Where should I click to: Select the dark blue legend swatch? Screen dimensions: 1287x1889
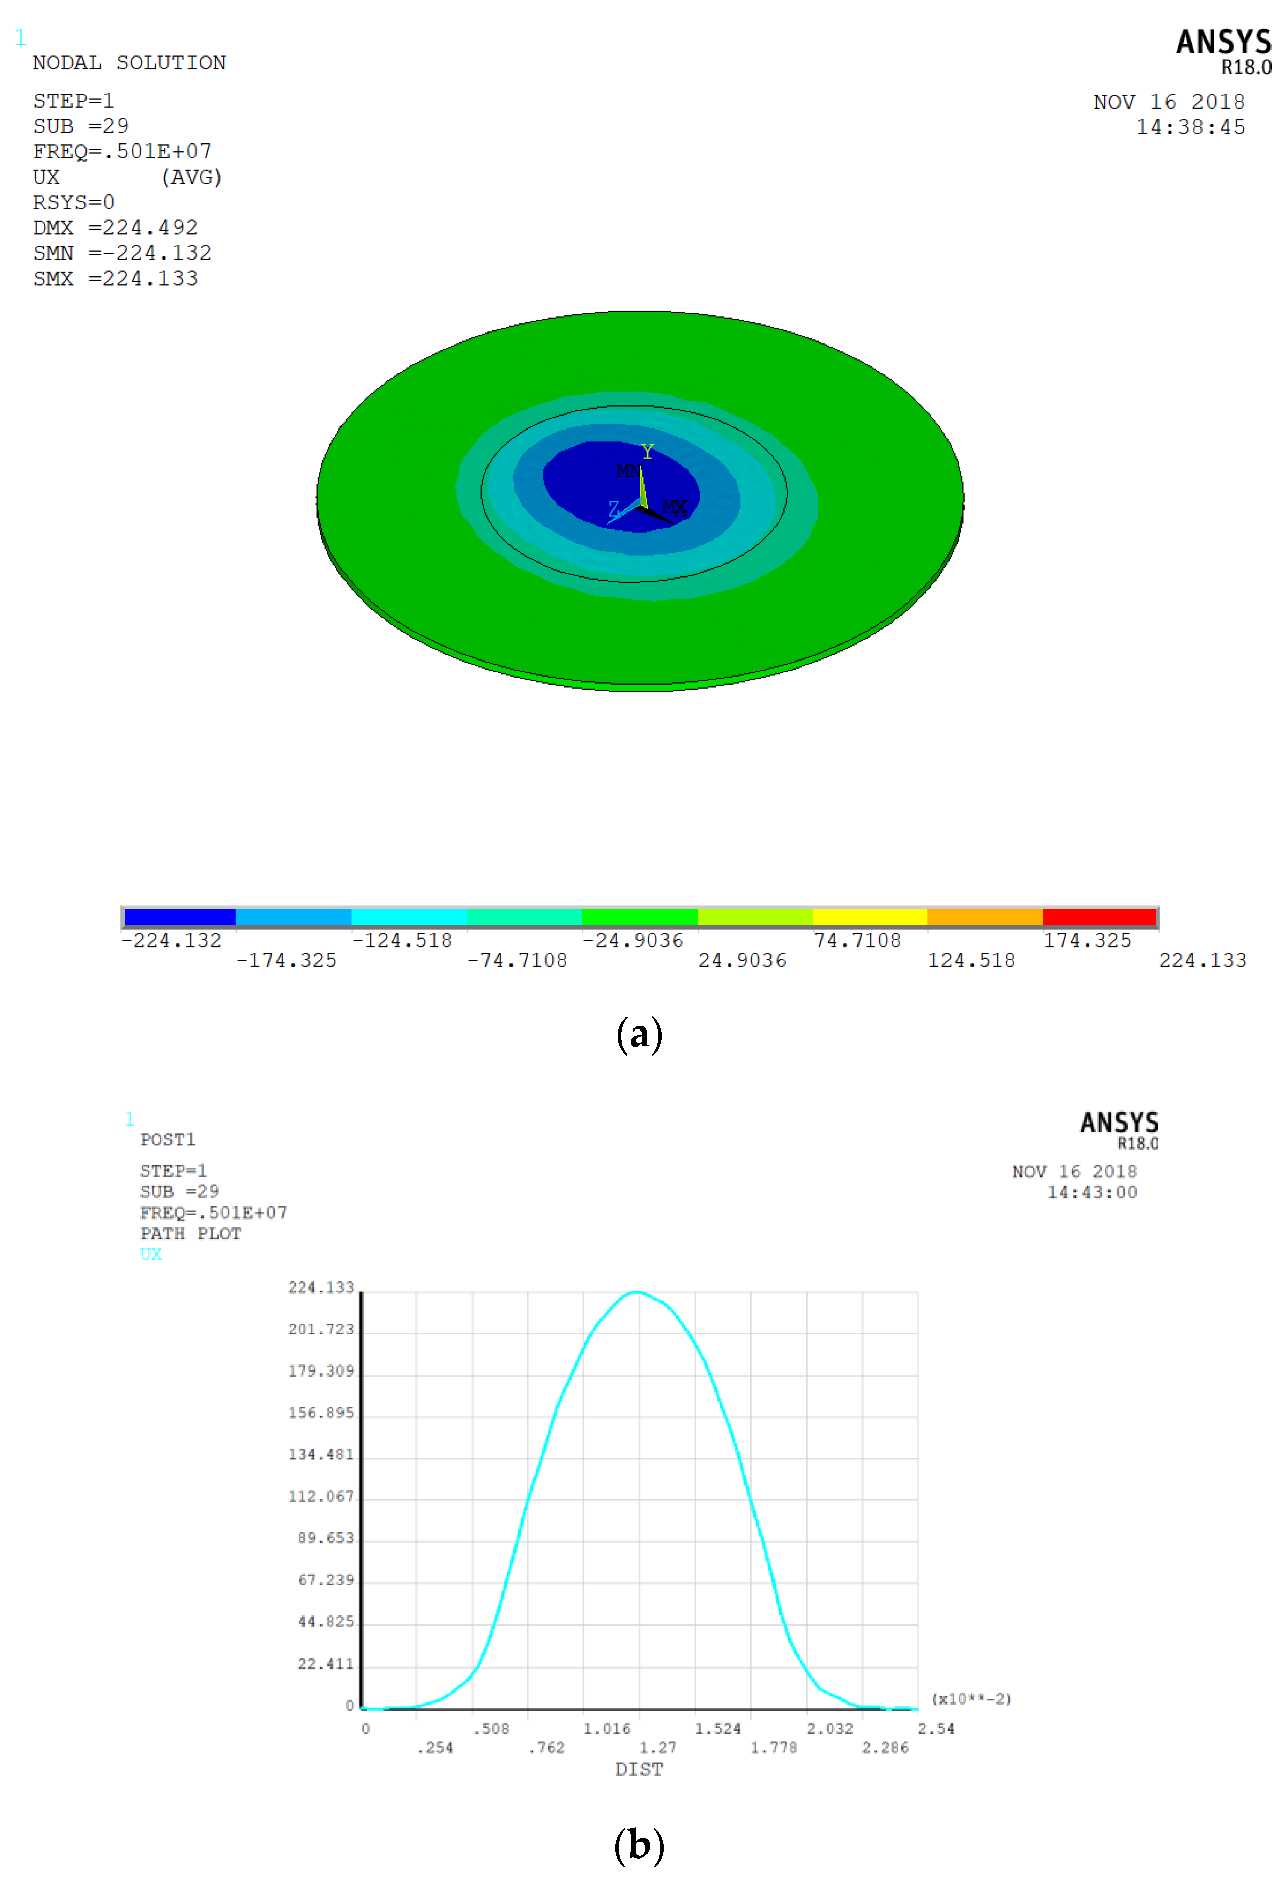180,917
